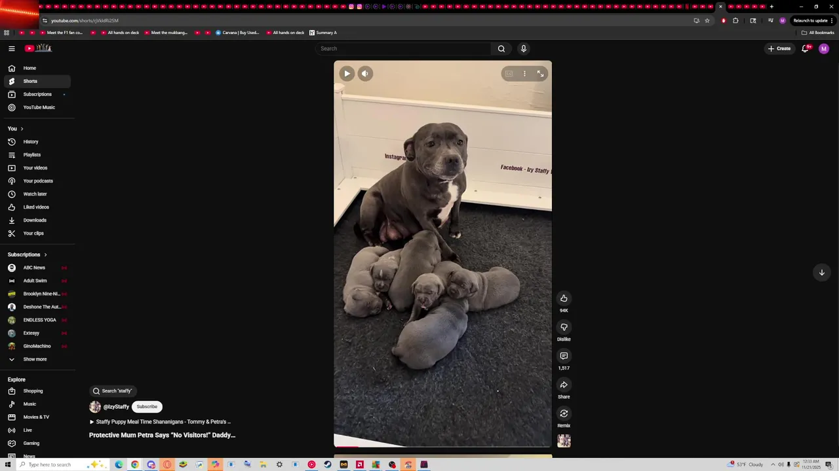Open YouTube Music in the sidebar
Image resolution: width=839 pixels, height=471 pixels.
click(x=37, y=107)
